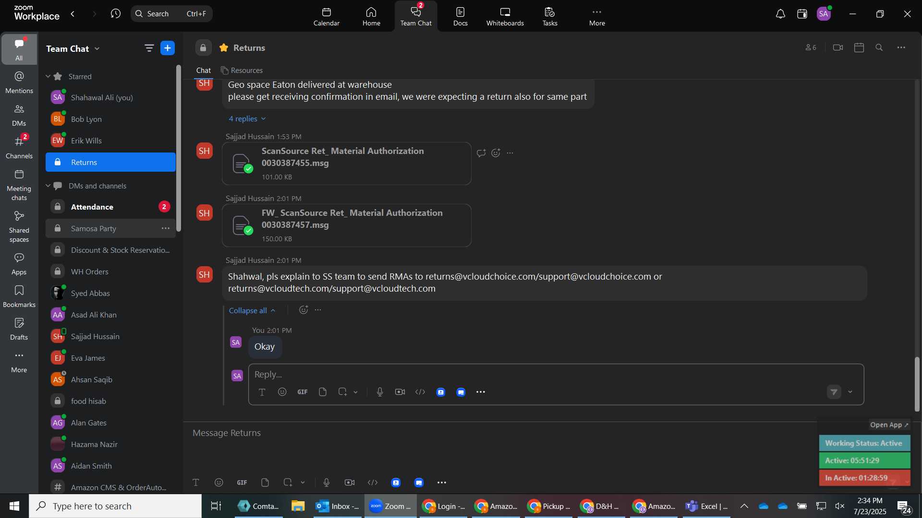Open FW_ScanSource 0030387457.msg attachment
Image resolution: width=922 pixels, height=518 pixels.
pos(346,225)
